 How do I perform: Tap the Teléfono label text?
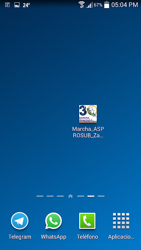(87, 237)
